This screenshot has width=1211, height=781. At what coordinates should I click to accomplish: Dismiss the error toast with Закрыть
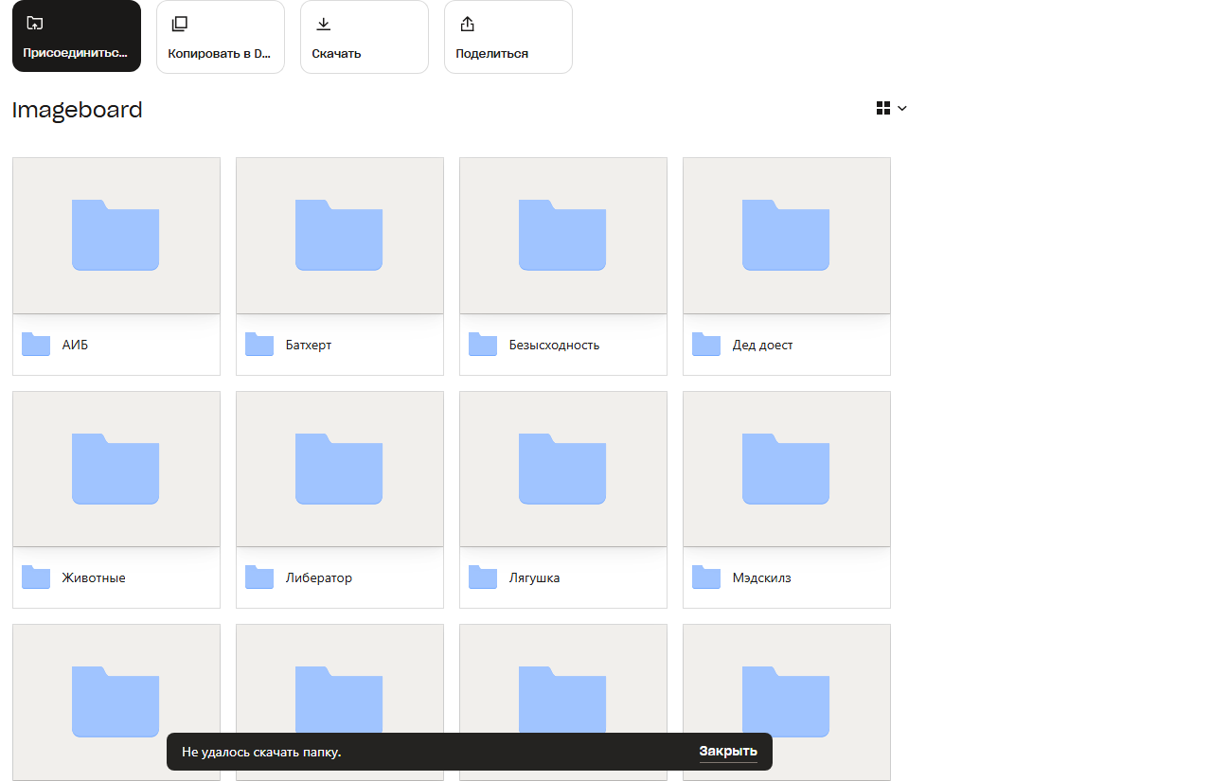(x=728, y=752)
